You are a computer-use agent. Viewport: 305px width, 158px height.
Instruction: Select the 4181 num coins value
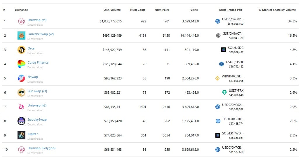(143, 35)
